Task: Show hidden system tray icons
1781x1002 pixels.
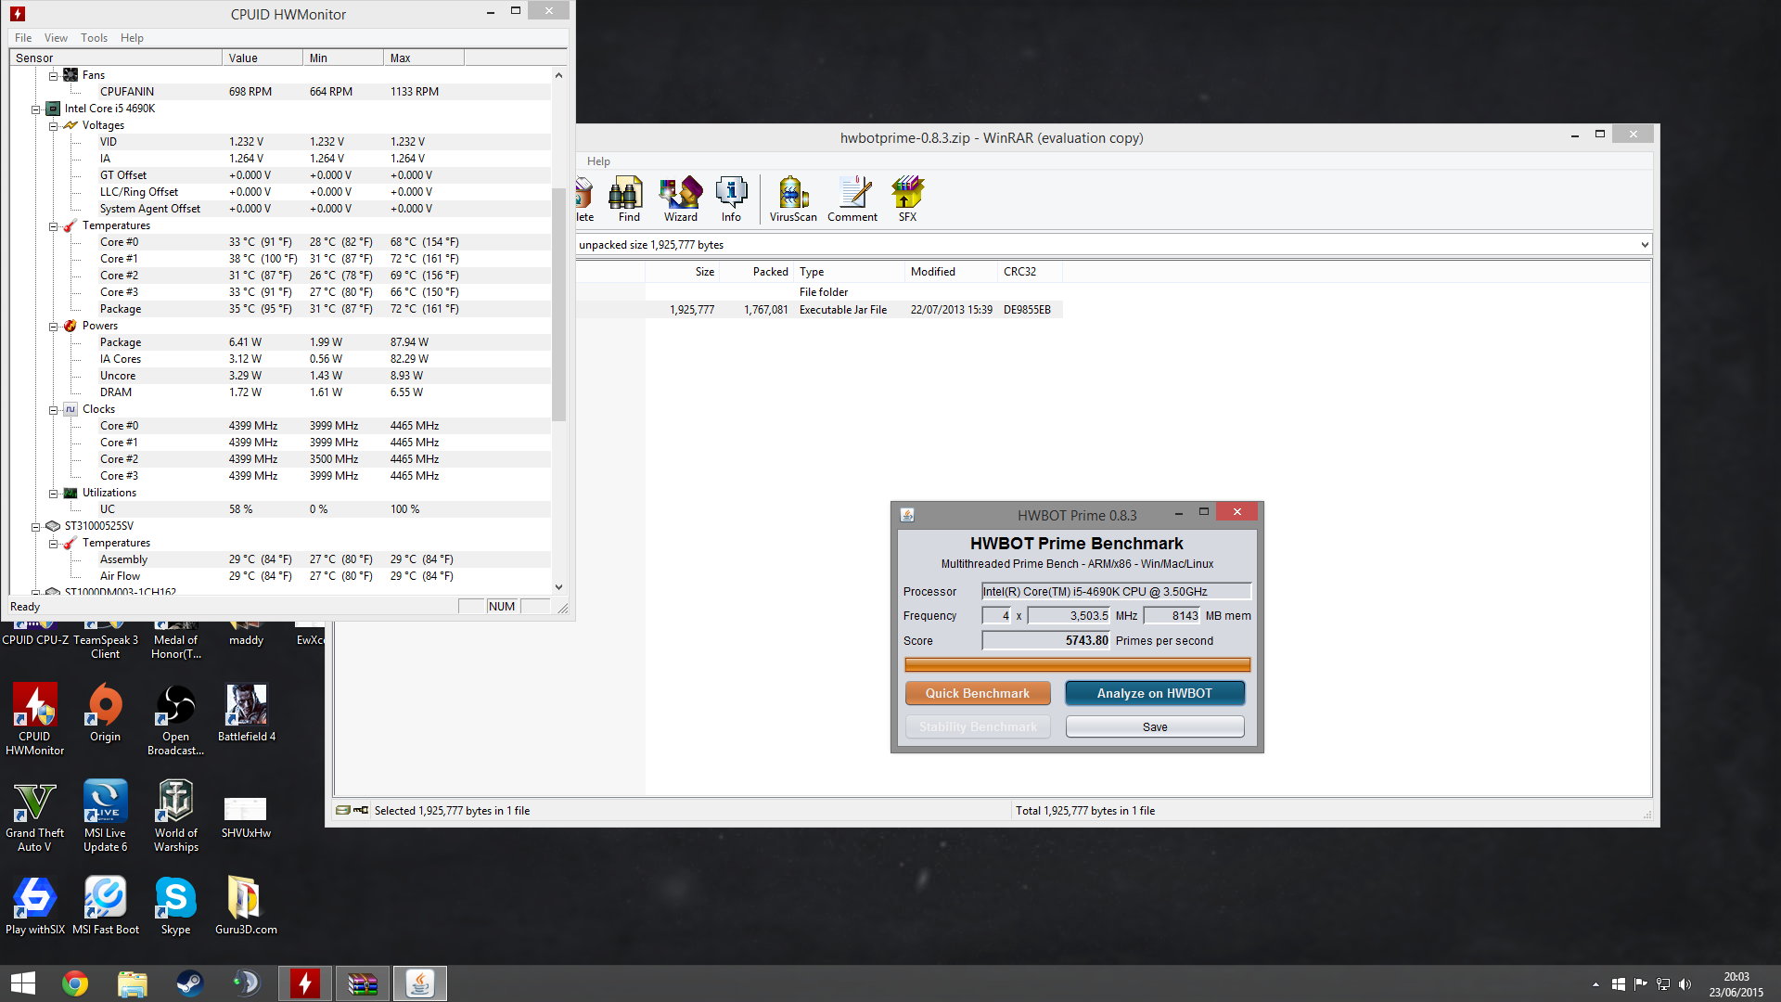Action: 1595,984
